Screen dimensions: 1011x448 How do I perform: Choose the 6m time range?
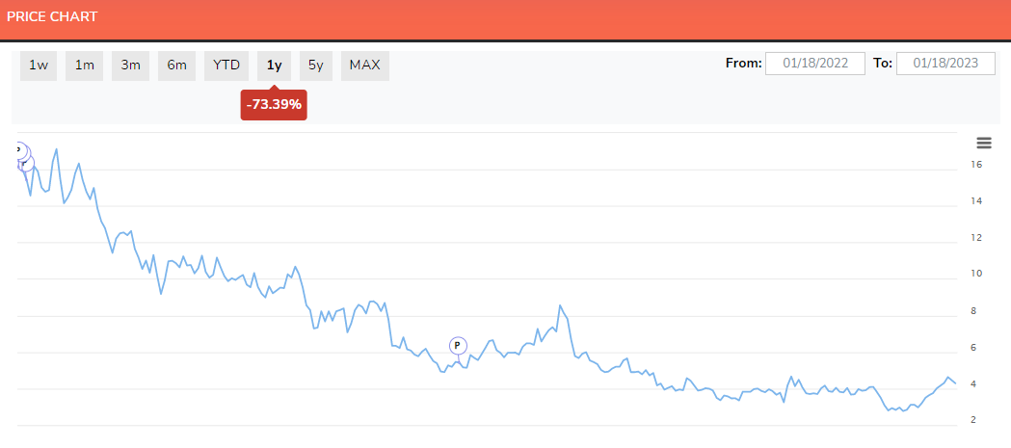[177, 66]
